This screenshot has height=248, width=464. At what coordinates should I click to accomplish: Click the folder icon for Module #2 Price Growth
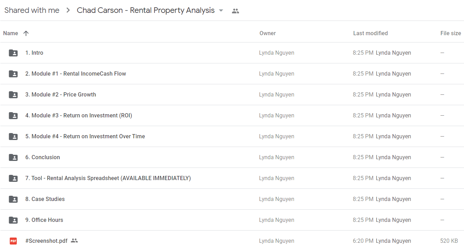(13, 95)
